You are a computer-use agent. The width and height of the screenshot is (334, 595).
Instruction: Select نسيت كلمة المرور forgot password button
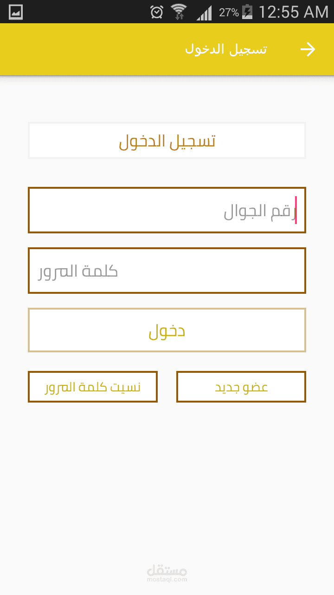tap(93, 387)
